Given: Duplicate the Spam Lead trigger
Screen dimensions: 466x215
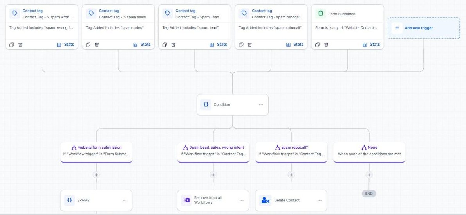Looking at the screenshot, I should tap(164, 45).
